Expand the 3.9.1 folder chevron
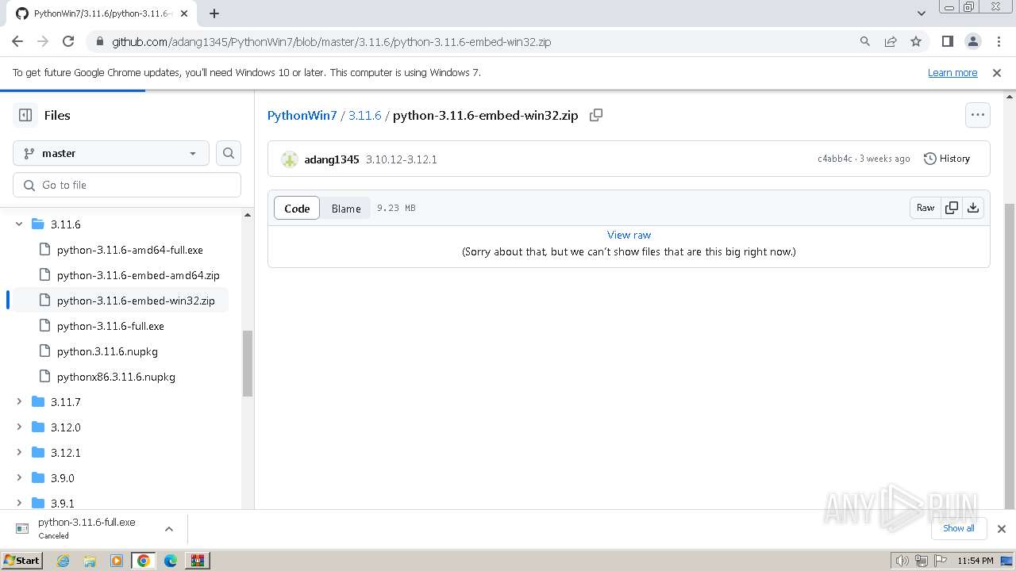 [19, 503]
